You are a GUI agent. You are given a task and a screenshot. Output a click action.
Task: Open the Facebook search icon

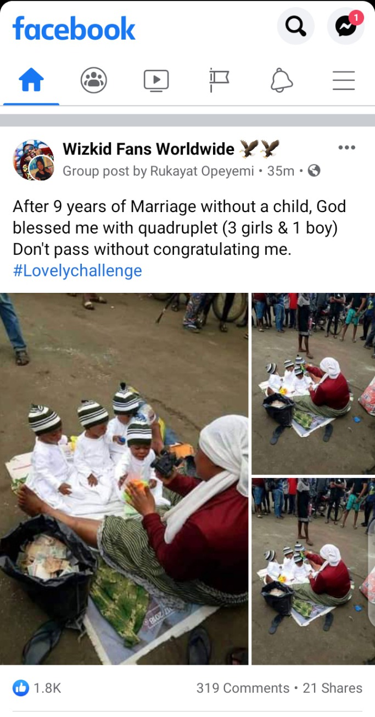[x=295, y=26]
